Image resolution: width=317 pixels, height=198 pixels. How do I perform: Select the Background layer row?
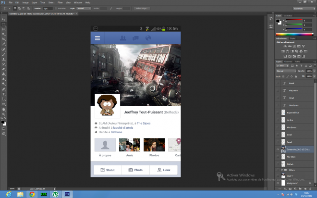click(295, 183)
